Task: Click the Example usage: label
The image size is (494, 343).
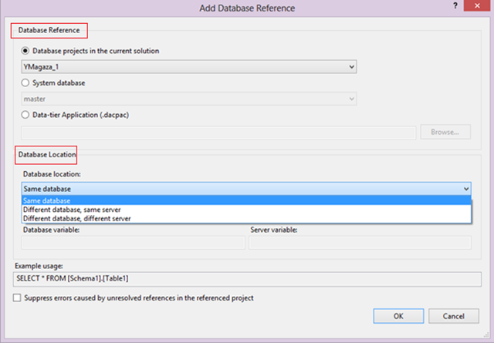Action: (x=39, y=266)
